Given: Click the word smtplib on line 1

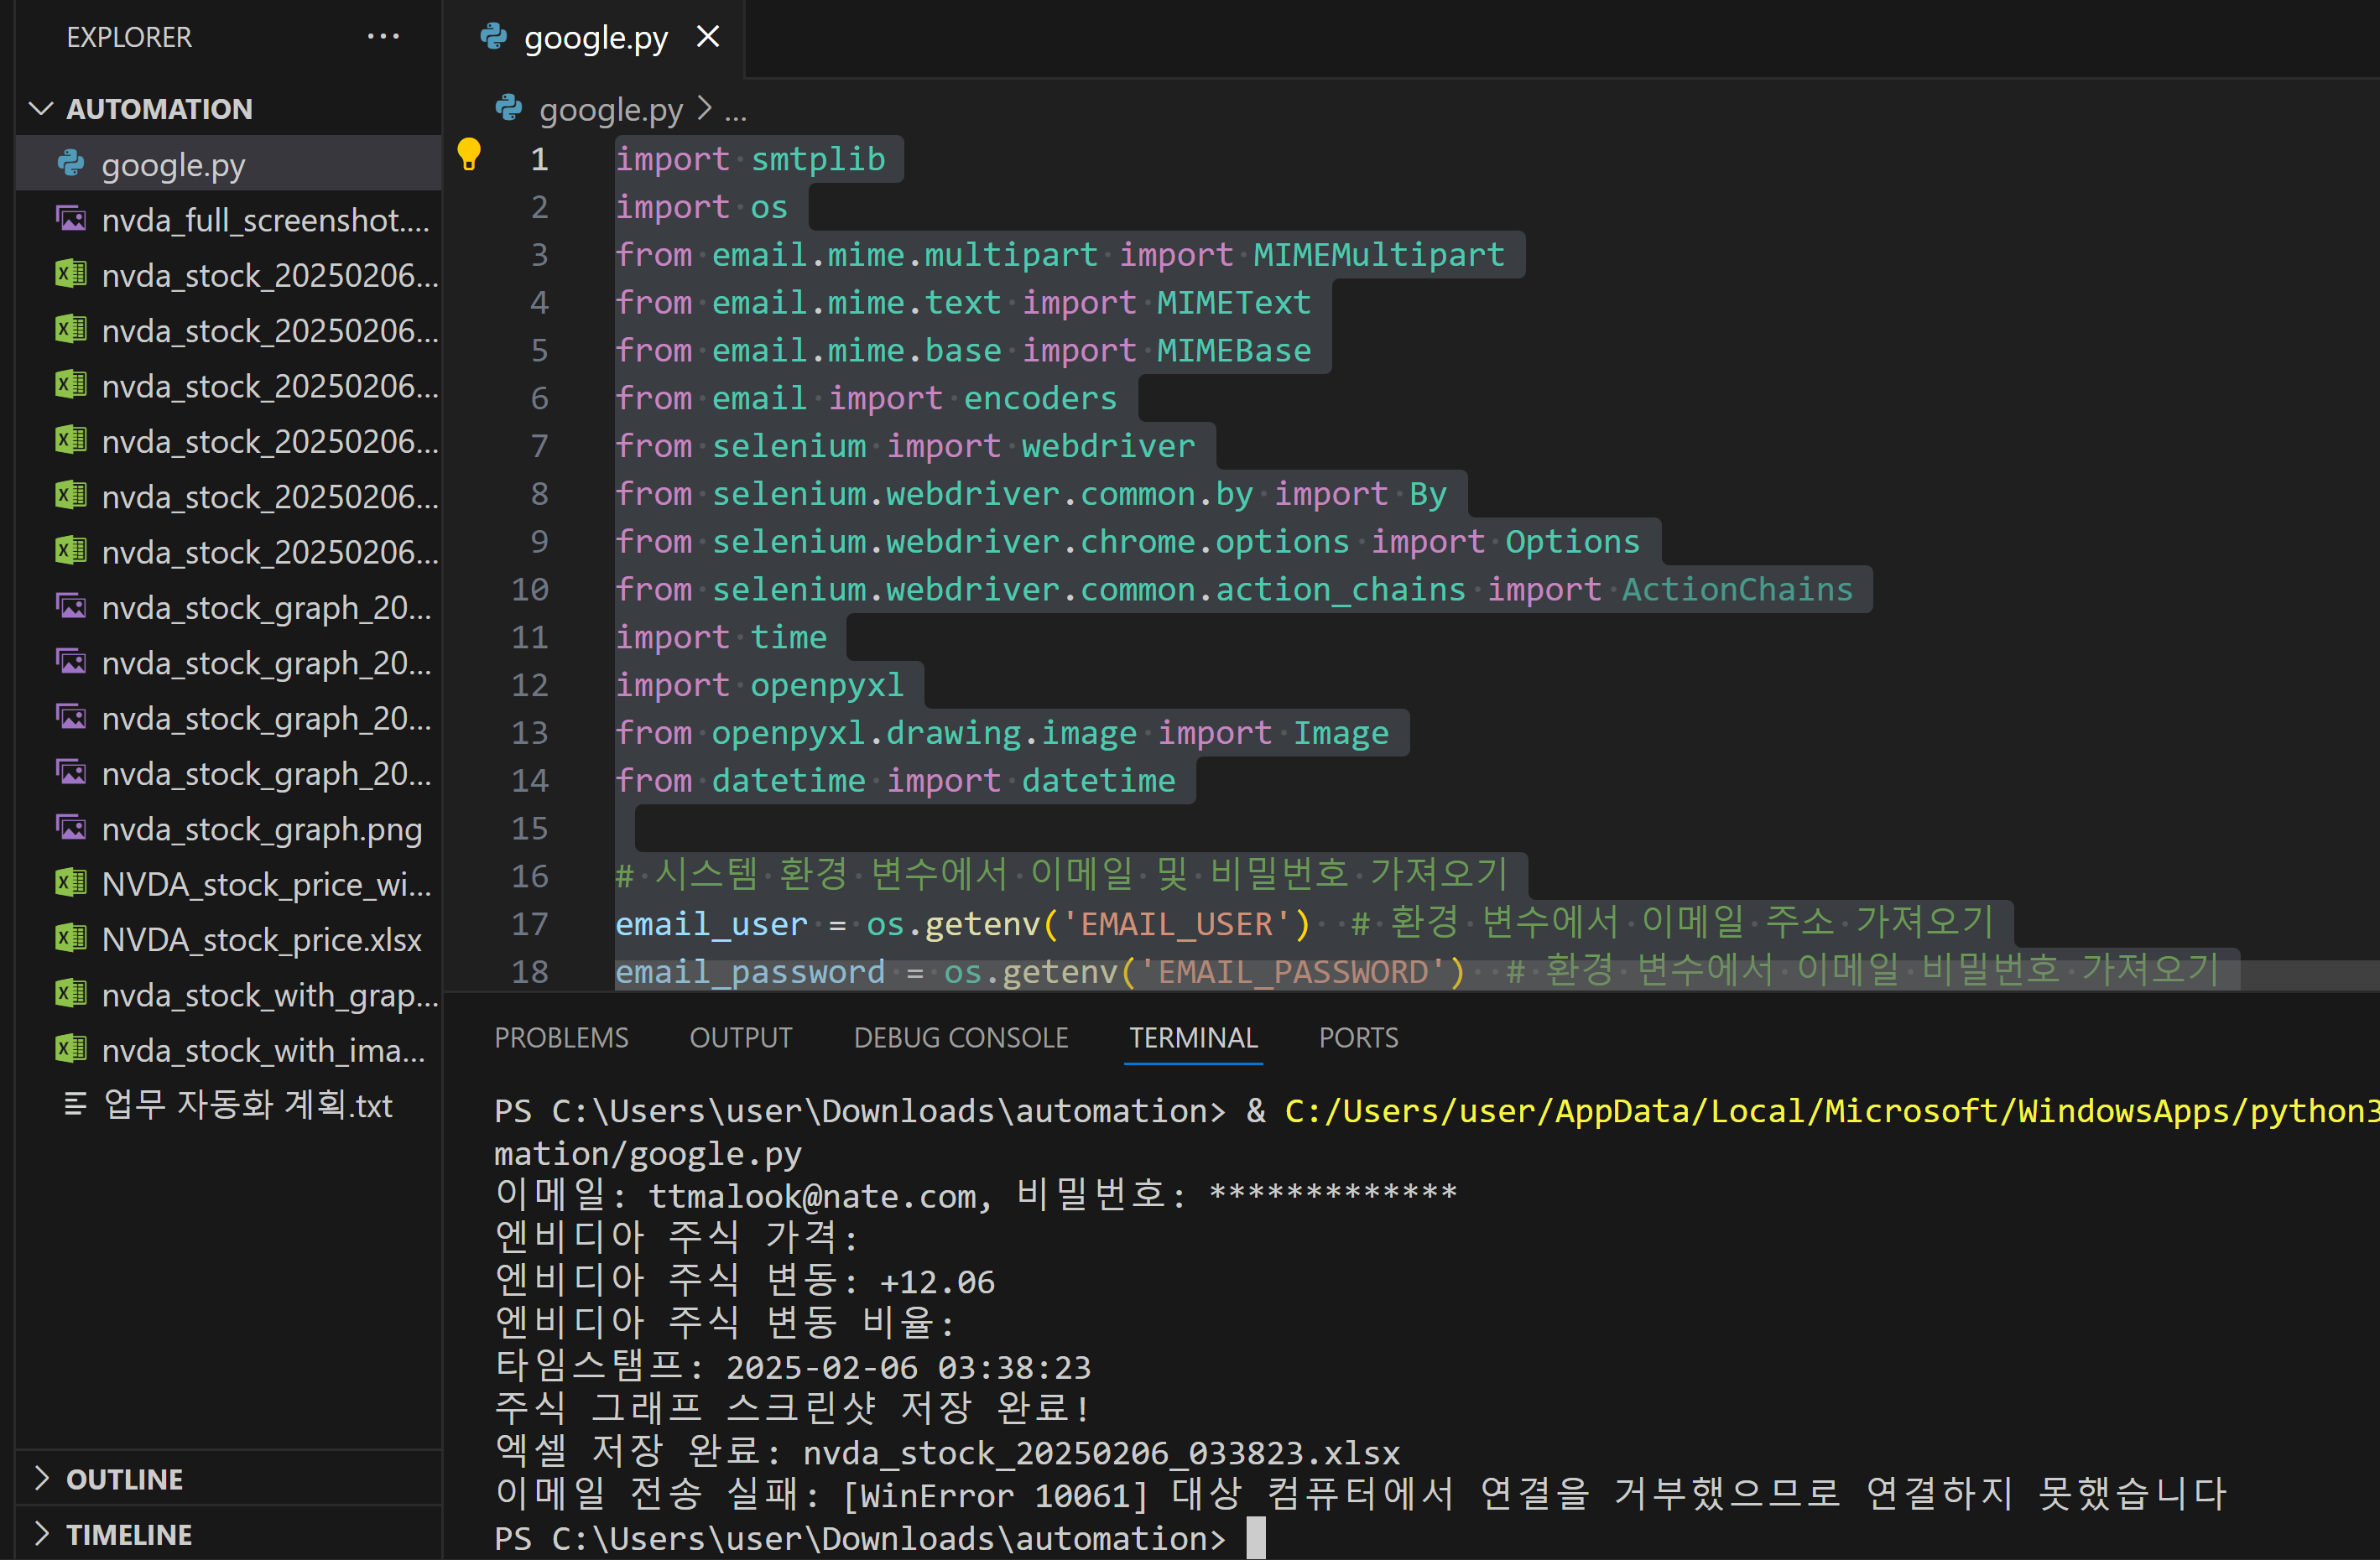Looking at the screenshot, I should pos(818,159).
